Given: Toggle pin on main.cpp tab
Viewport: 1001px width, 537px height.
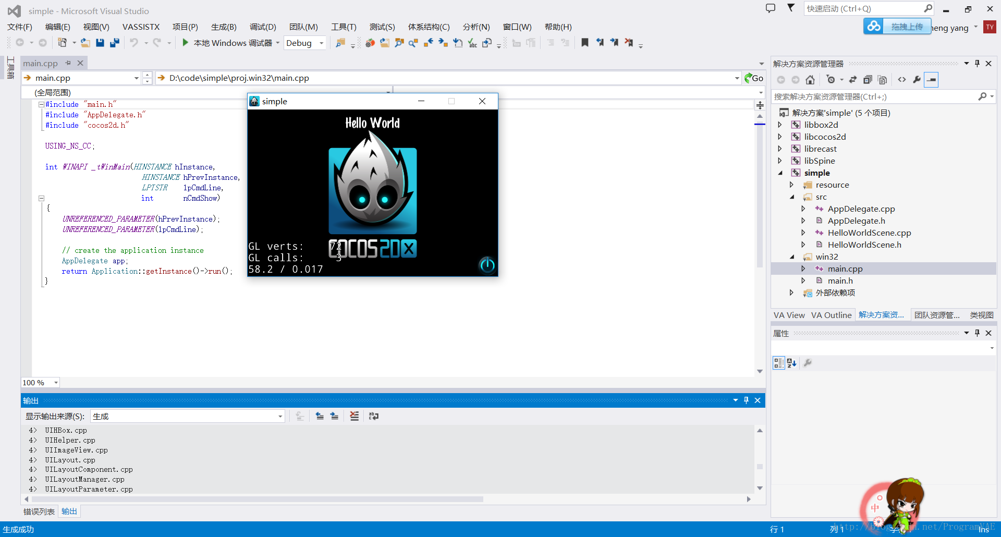Looking at the screenshot, I should click(x=68, y=63).
